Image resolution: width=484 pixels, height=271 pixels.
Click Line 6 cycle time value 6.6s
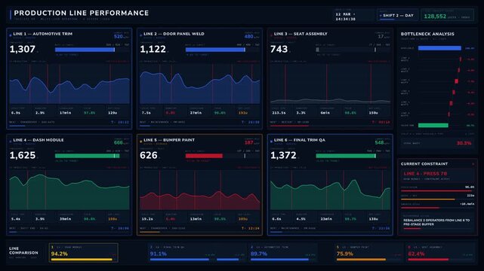(x=276, y=219)
